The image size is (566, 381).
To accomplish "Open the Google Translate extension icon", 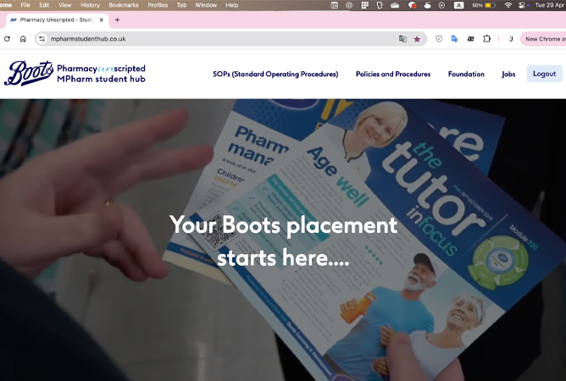I will 455,39.
